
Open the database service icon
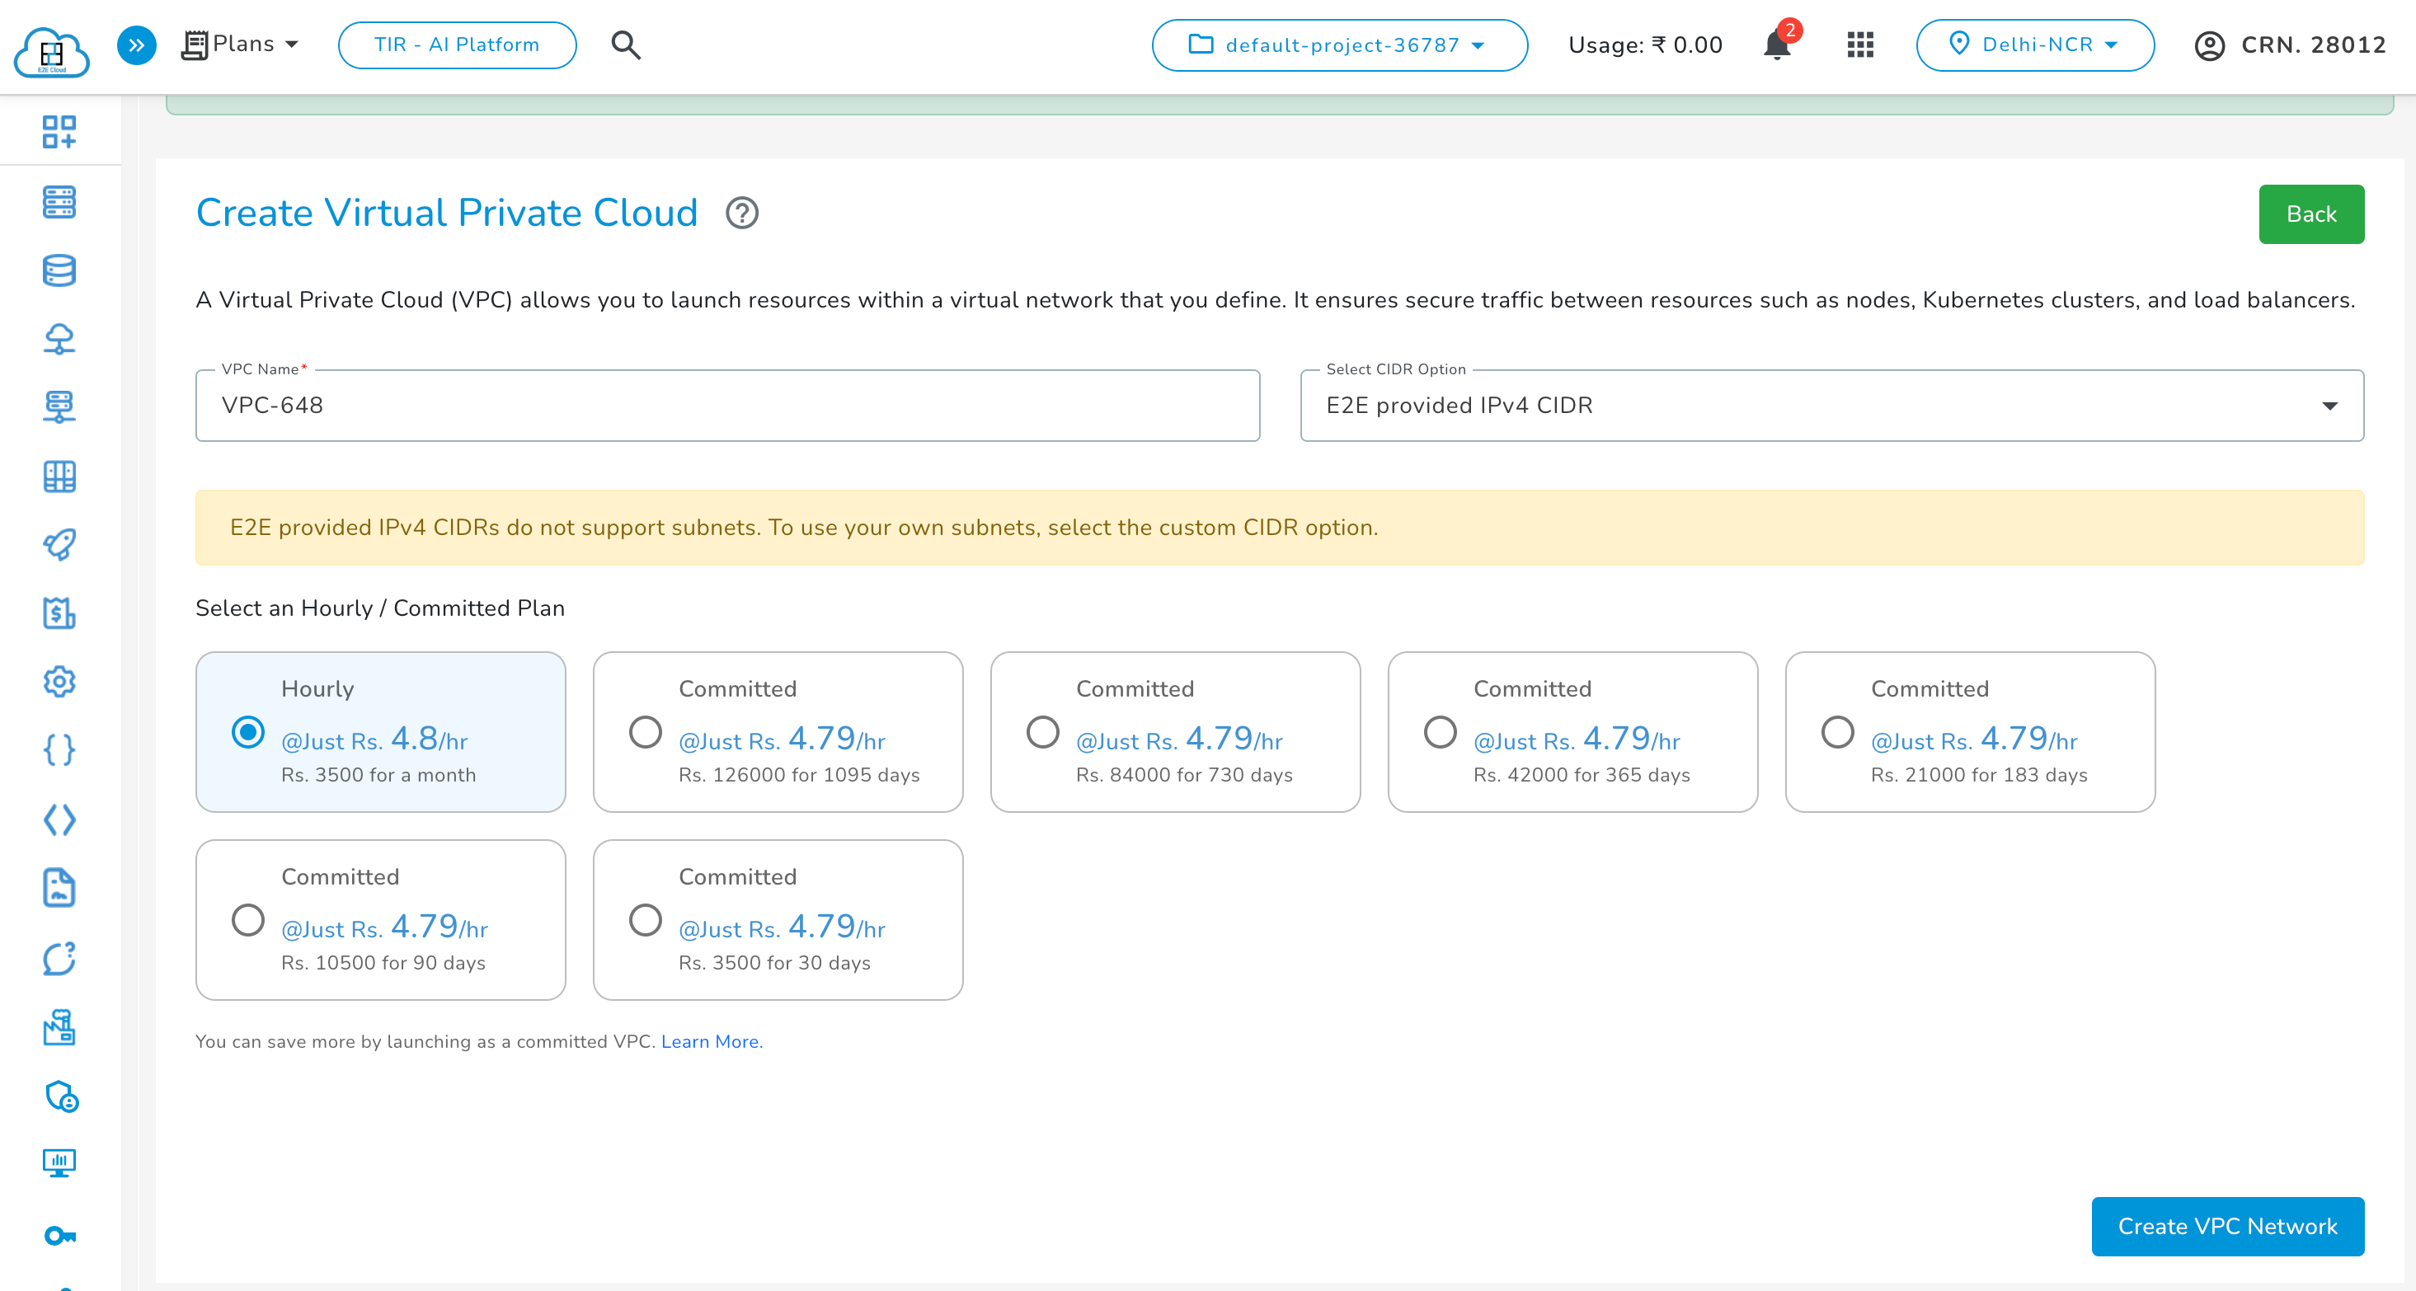click(59, 271)
